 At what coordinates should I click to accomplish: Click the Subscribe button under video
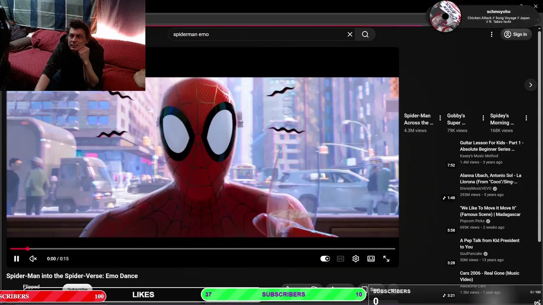(77, 288)
